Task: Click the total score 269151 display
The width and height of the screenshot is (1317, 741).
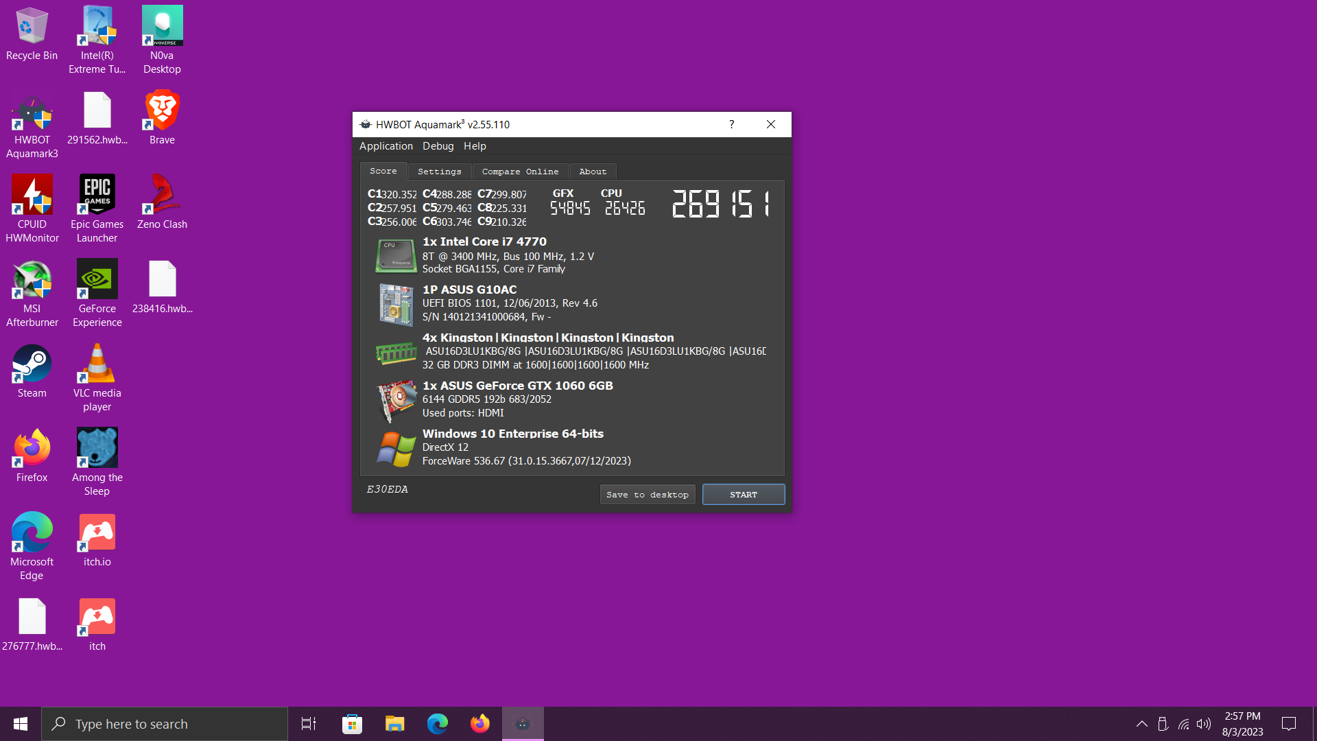Action: 720,204
